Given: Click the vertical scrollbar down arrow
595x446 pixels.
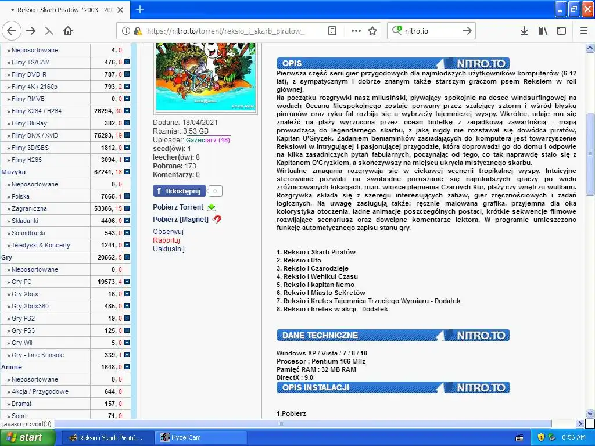Looking at the screenshot, I should pyautogui.click(x=590, y=413).
